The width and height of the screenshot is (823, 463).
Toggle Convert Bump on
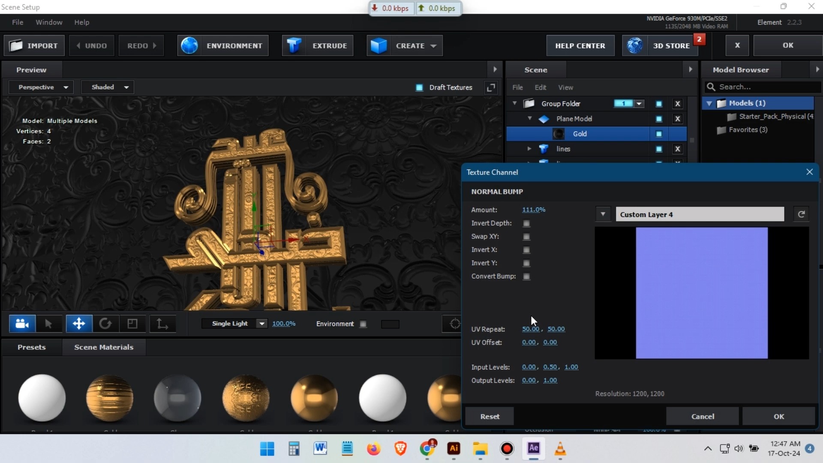pos(526,277)
